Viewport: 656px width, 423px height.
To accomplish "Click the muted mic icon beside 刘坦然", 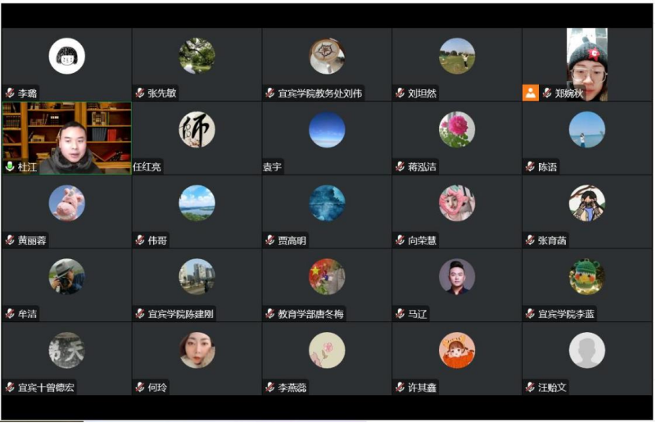I will point(400,93).
